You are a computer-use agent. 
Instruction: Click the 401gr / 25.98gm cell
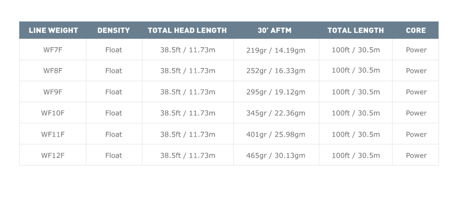click(276, 135)
